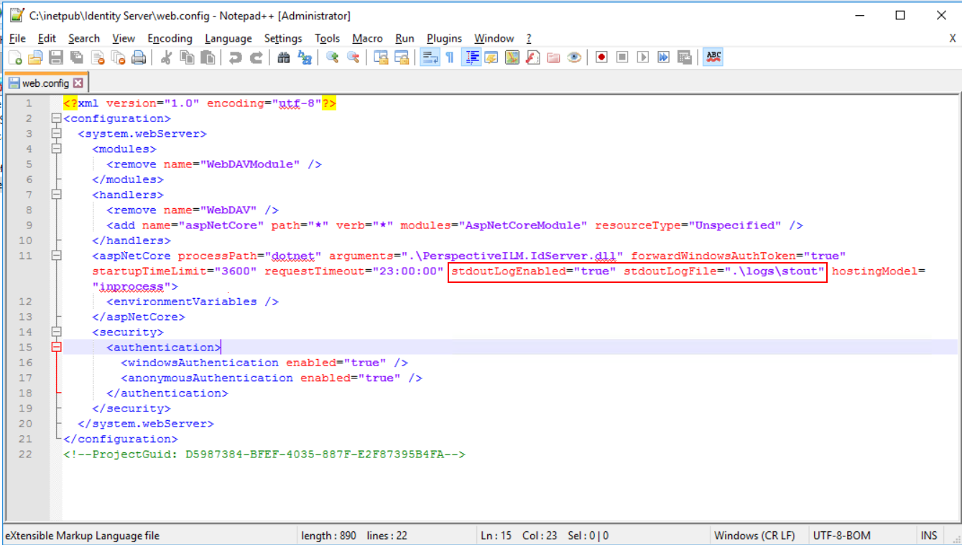Run macro multiple times icon

click(664, 58)
